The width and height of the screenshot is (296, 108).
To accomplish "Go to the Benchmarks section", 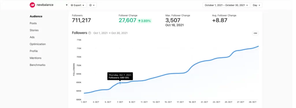I will 37,65.
